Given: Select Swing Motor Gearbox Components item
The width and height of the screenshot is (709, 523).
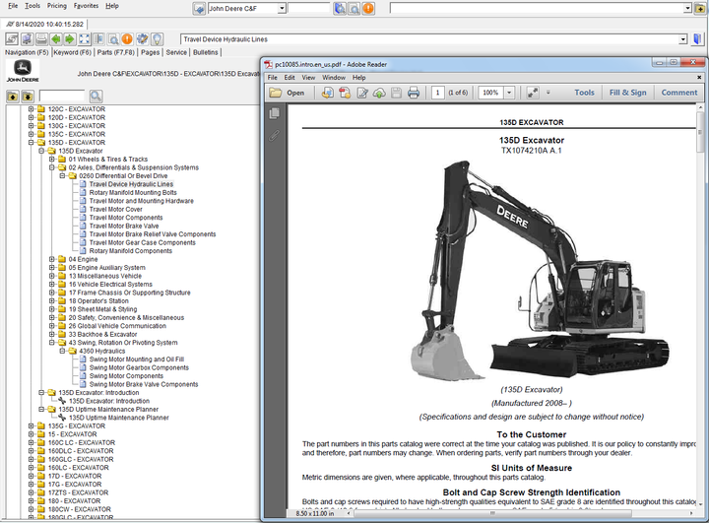Looking at the screenshot, I should [139, 367].
